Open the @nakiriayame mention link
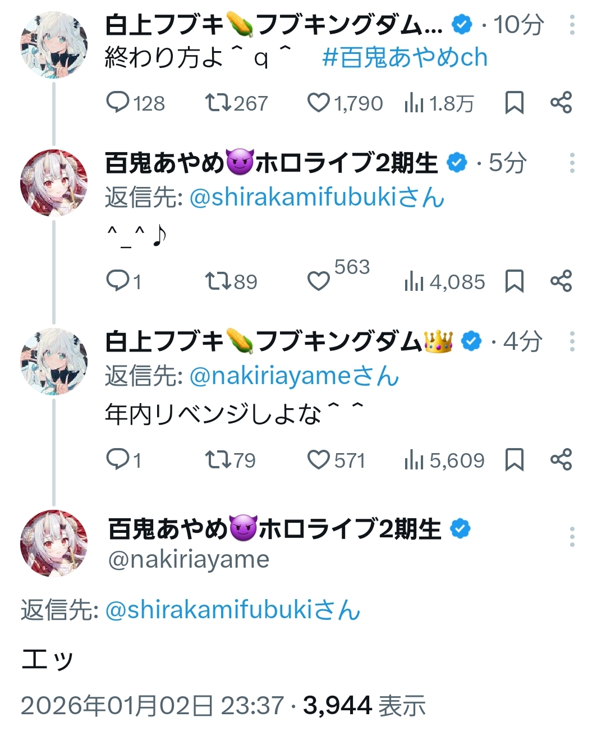The height and width of the screenshot is (735, 606). click(294, 376)
